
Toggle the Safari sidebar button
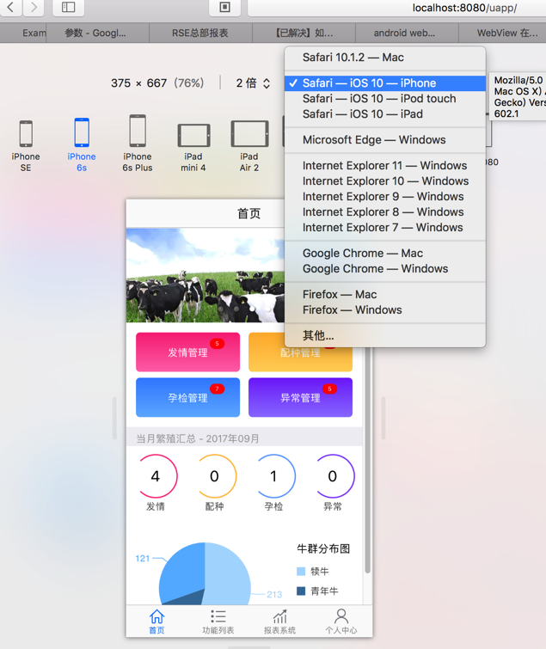[68, 7]
